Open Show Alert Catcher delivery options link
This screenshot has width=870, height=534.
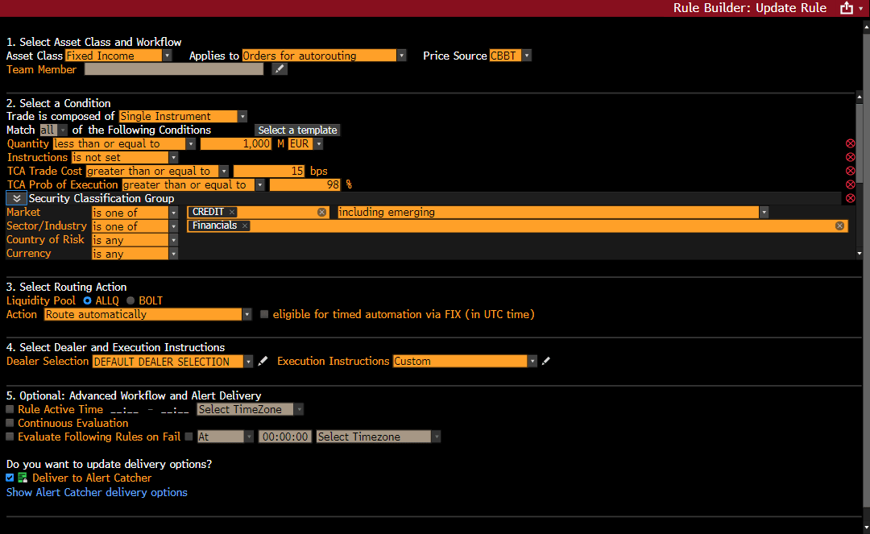coord(97,492)
